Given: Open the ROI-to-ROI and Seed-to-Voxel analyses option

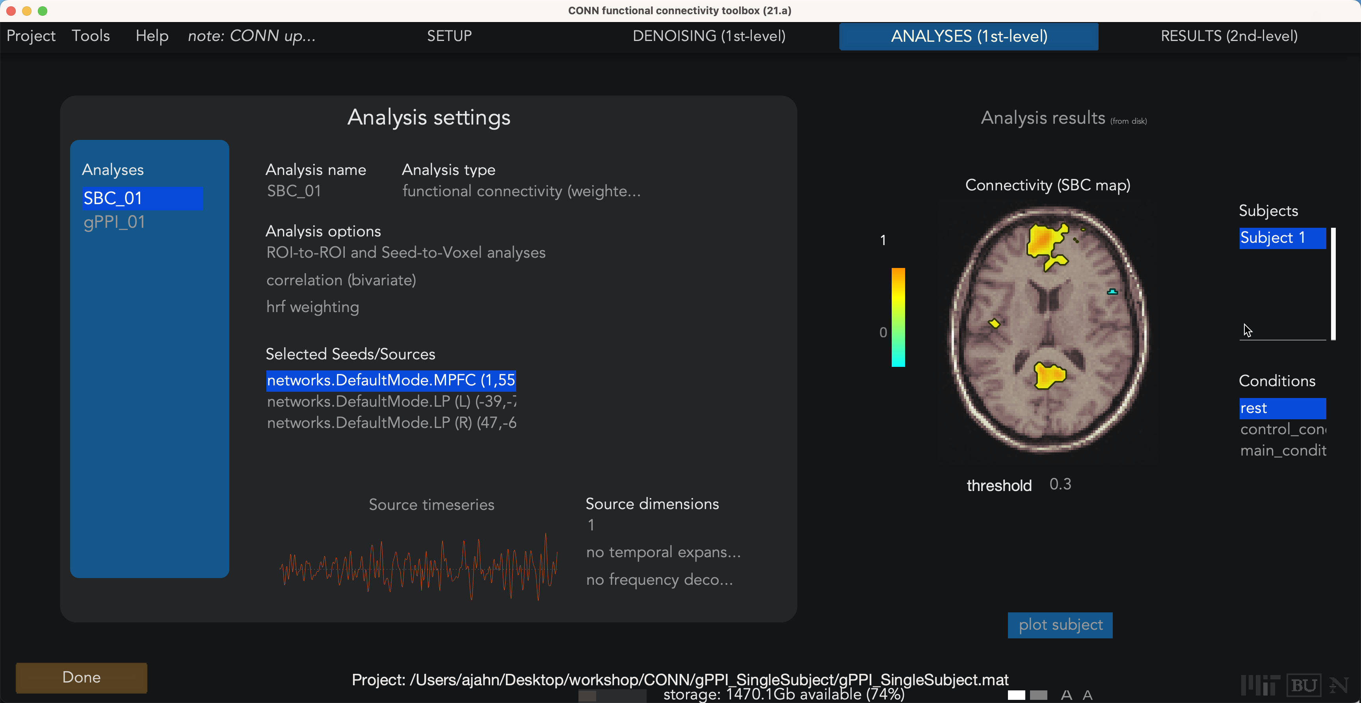Looking at the screenshot, I should (406, 253).
